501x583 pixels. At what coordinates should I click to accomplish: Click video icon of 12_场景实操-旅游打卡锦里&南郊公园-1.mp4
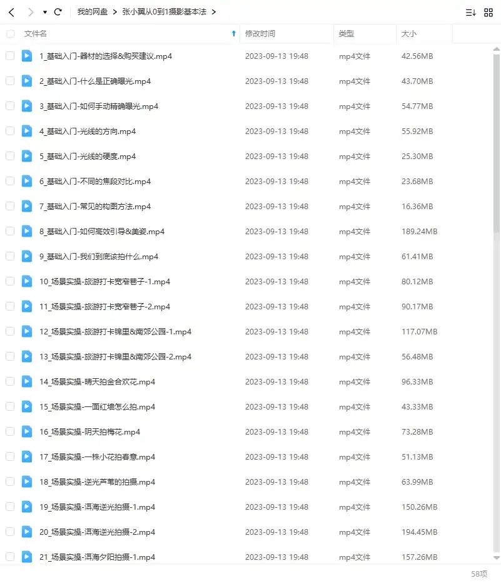pyautogui.click(x=27, y=331)
